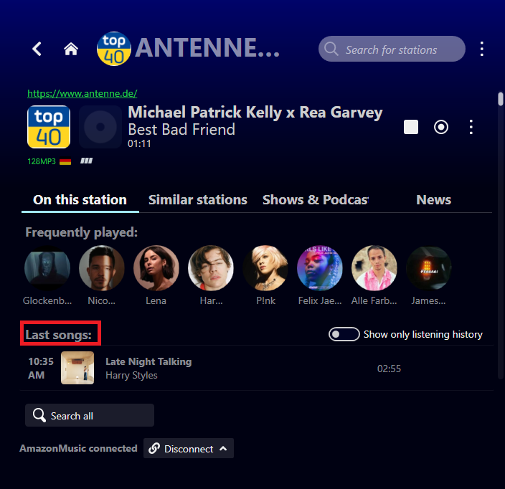This screenshot has width=505, height=489.
Task: Stop the current stream playback
Action: (x=411, y=127)
